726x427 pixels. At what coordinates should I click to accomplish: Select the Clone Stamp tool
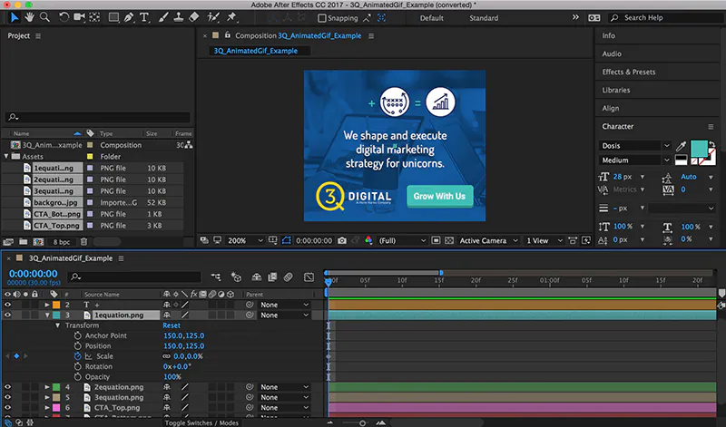(x=179, y=17)
